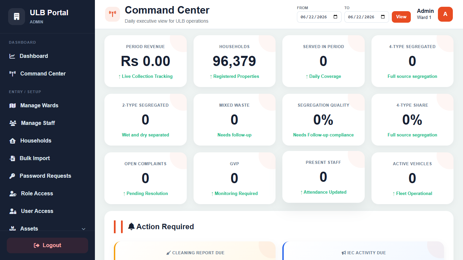Click the Password Requests key icon
The height and width of the screenshot is (260, 463).
12,176
